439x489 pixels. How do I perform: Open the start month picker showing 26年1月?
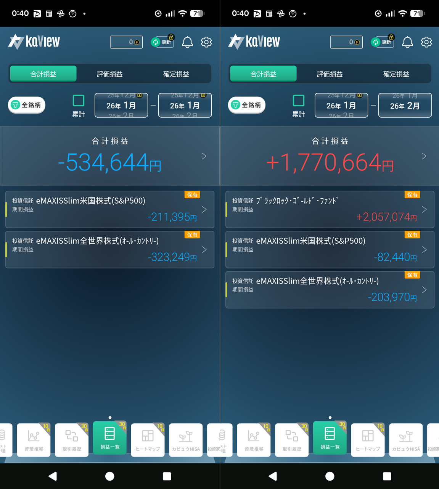click(341, 105)
